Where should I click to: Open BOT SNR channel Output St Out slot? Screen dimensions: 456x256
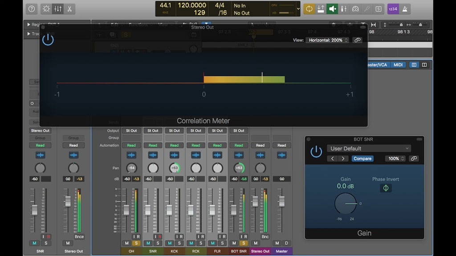coord(239,131)
